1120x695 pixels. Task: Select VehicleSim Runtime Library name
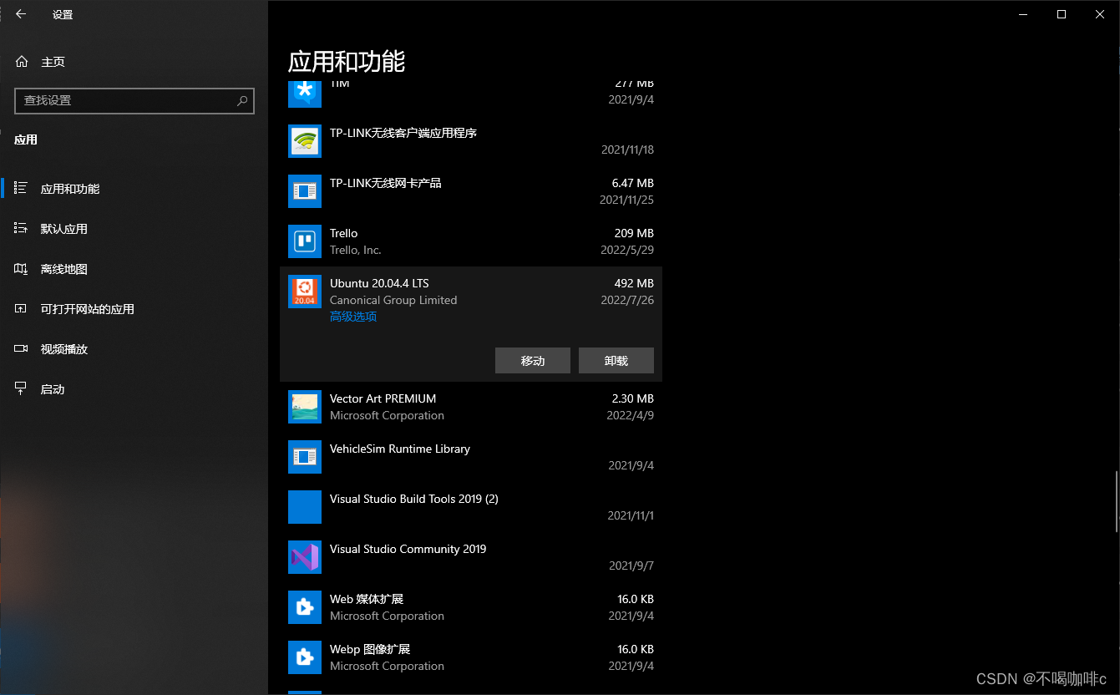pyautogui.click(x=400, y=449)
